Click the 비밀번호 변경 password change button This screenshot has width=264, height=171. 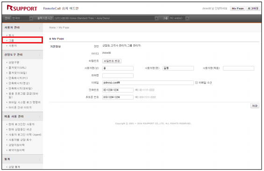tap(112, 61)
